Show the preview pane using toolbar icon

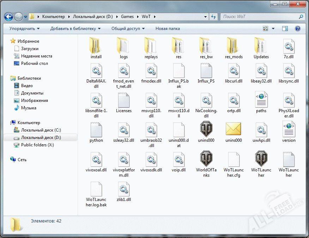[x=285, y=29]
